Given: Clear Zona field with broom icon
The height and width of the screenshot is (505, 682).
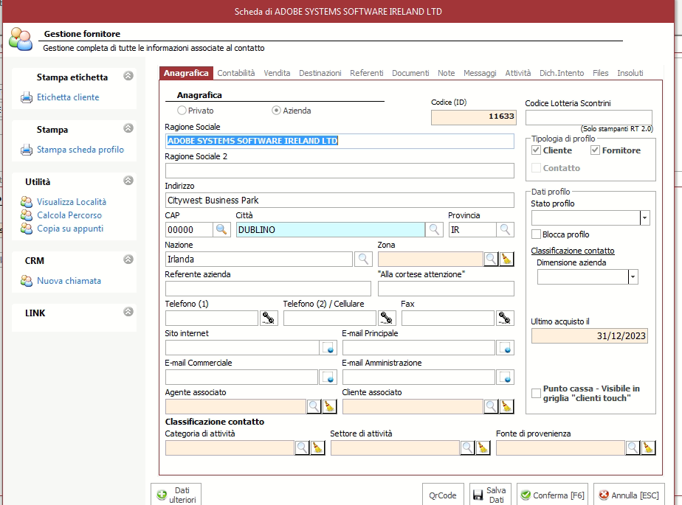Looking at the screenshot, I should coord(506,259).
